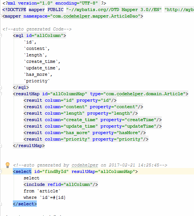Viewport: 194px width, 216px height.
Task: Click the mybatis DTD URL in DOCTYPE
Action: [x=179, y=10]
